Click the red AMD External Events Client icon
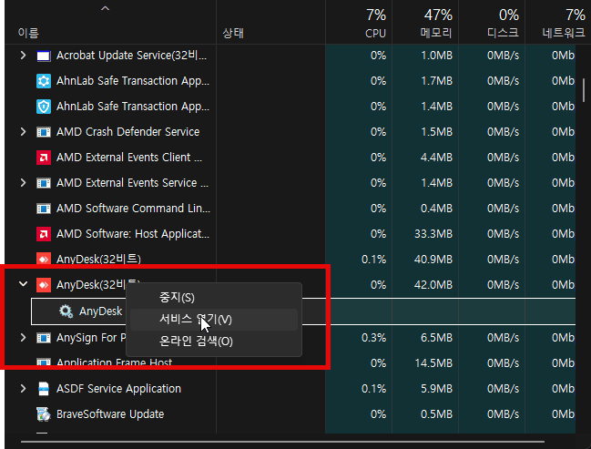 click(x=44, y=158)
